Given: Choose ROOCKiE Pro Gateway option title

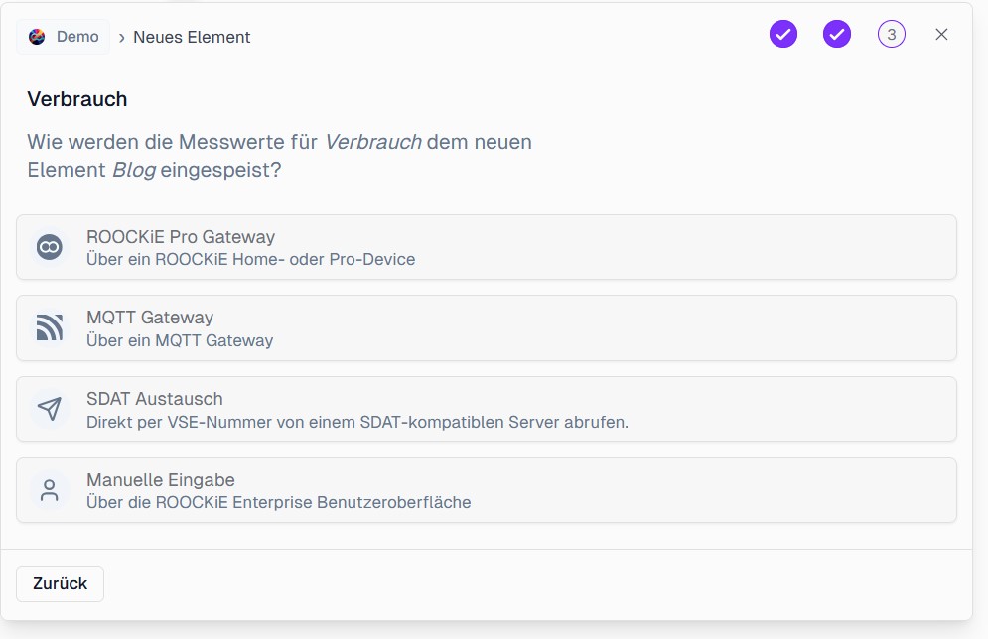Looking at the screenshot, I should point(181,237).
